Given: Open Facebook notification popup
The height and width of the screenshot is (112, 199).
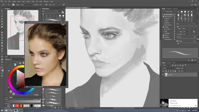Looking at the screenshot, I should [x=179, y=103].
